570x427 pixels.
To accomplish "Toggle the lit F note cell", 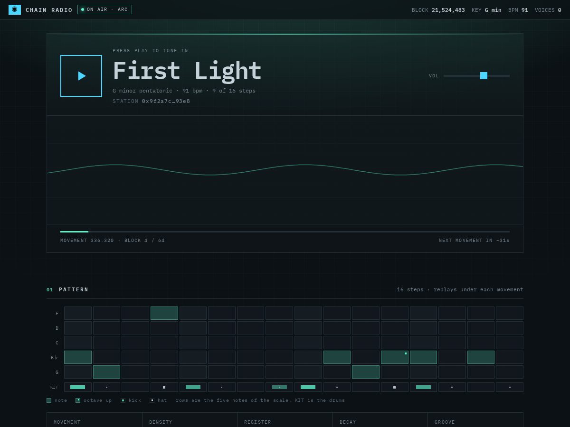I will tap(164, 313).
